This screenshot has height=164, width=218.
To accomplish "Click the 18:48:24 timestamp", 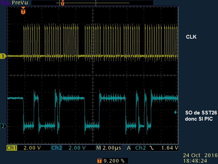I will point(195,161).
